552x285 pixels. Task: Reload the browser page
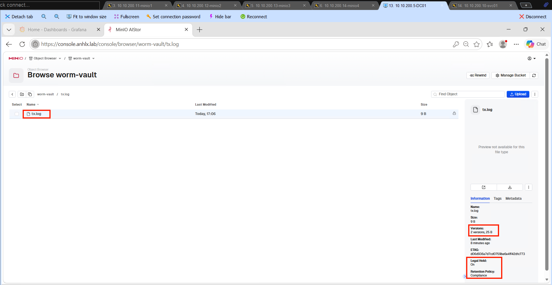22,44
